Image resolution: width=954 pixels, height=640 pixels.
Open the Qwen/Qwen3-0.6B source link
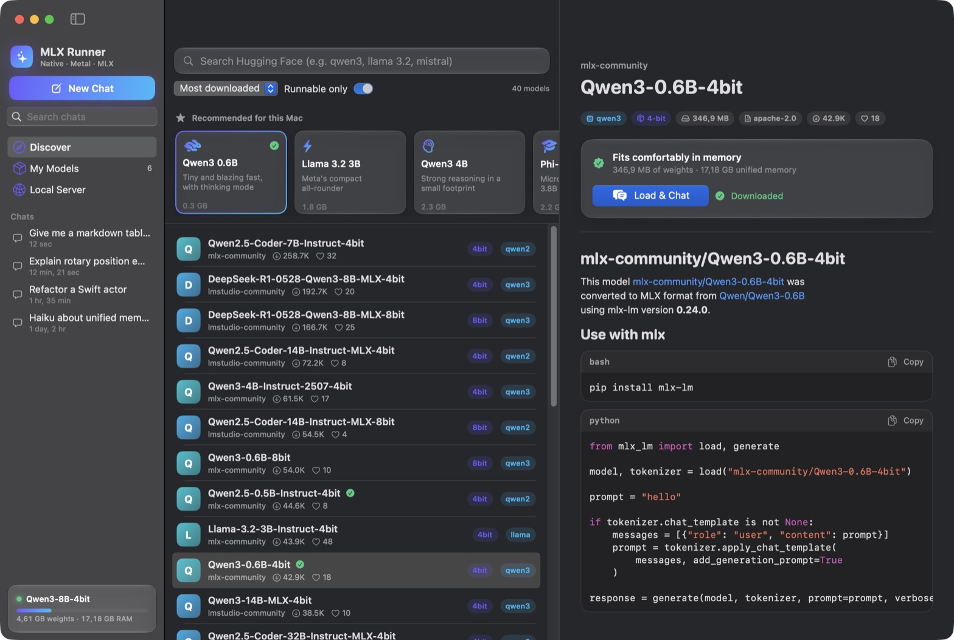tap(762, 296)
